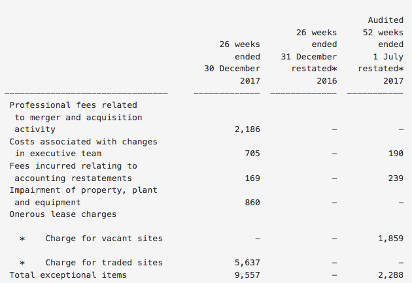Click the 'Charge for vacant sites' label
This screenshot has height=283, width=412.
pos(104,239)
